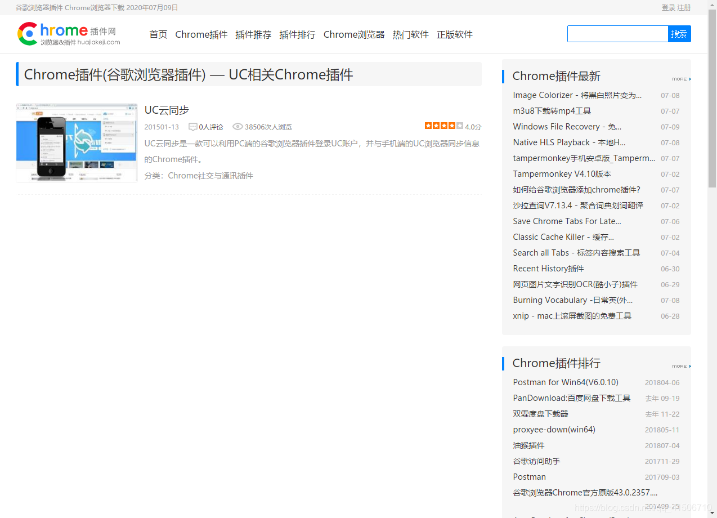Open 谷歌访问助手 entry
Screen dimensions: 717x518
(537, 461)
